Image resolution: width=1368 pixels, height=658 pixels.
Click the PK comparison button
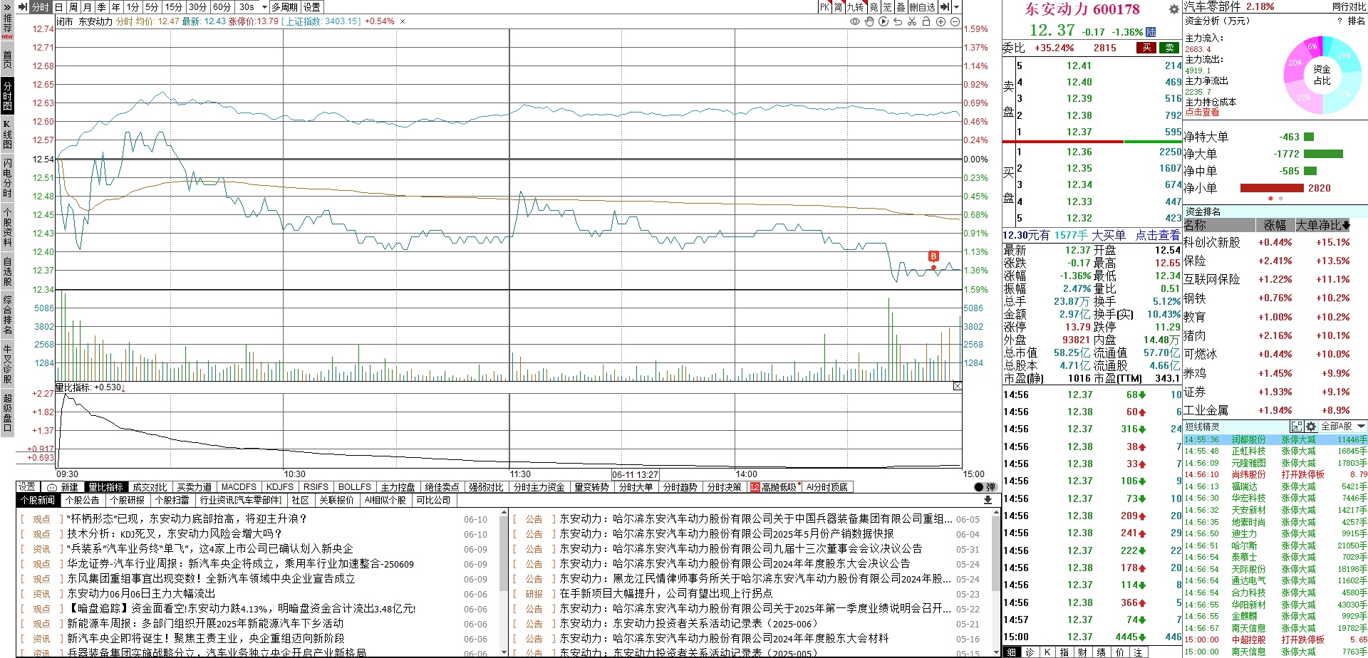click(825, 7)
